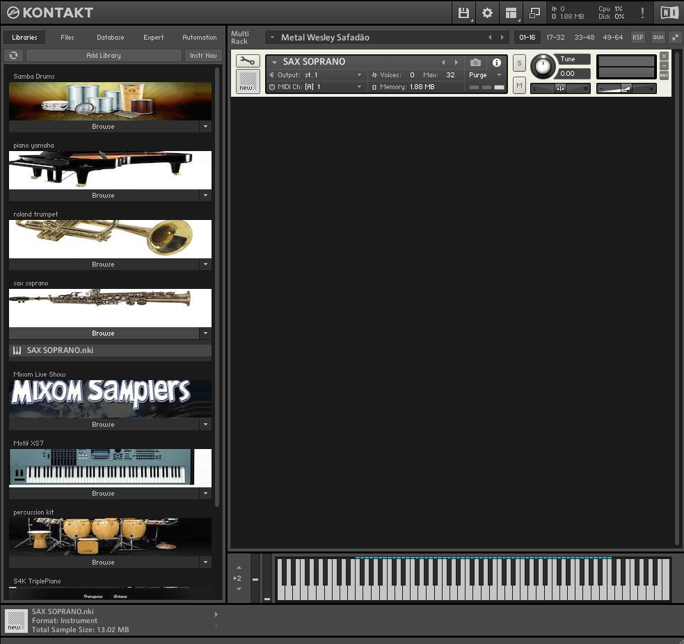The height and width of the screenshot is (644, 684).
Task: Open the SAX SOPRANO instrument name dropdown arrow
Action: click(274, 62)
